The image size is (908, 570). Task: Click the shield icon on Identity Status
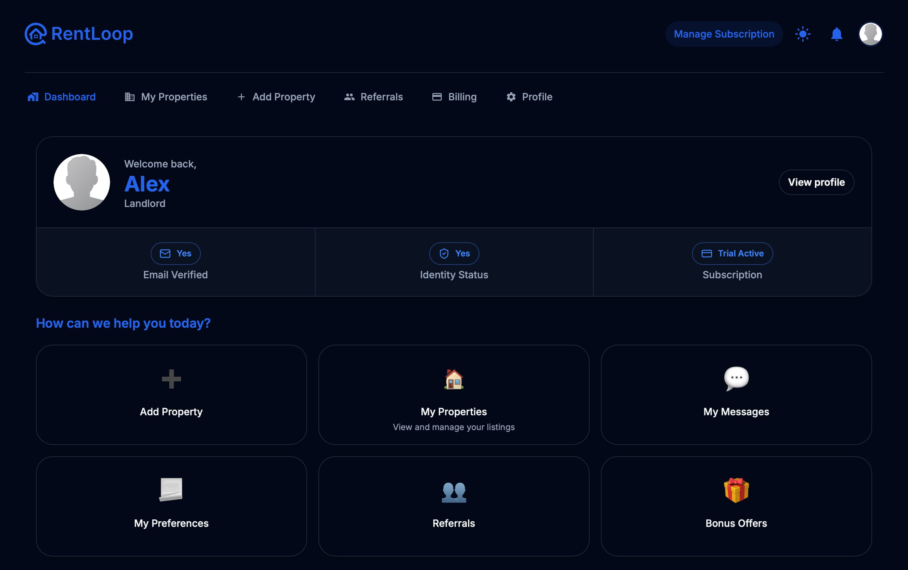[x=444, y=253]
